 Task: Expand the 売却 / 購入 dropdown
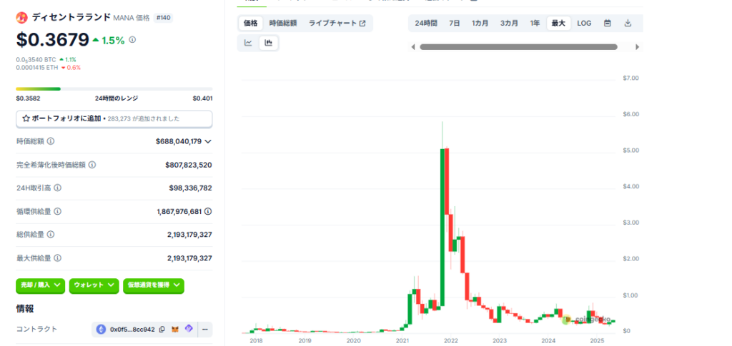[41, 285]
